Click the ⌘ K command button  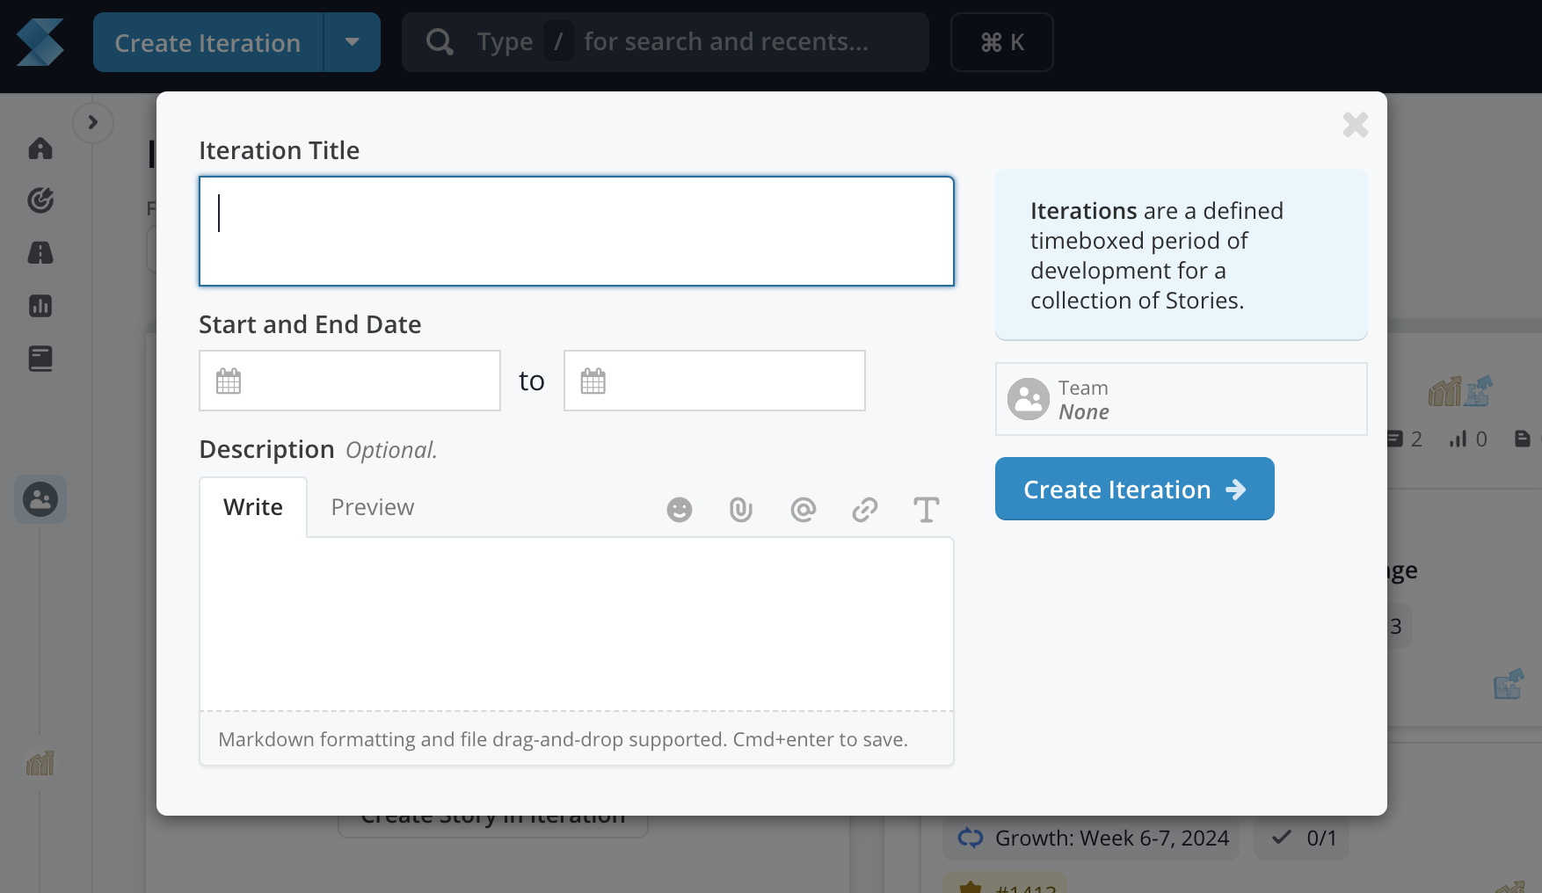(1002, 42)
